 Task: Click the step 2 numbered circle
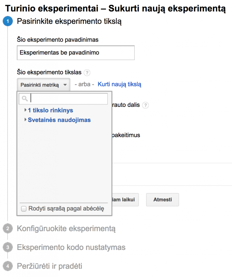(x=8, y=229)
